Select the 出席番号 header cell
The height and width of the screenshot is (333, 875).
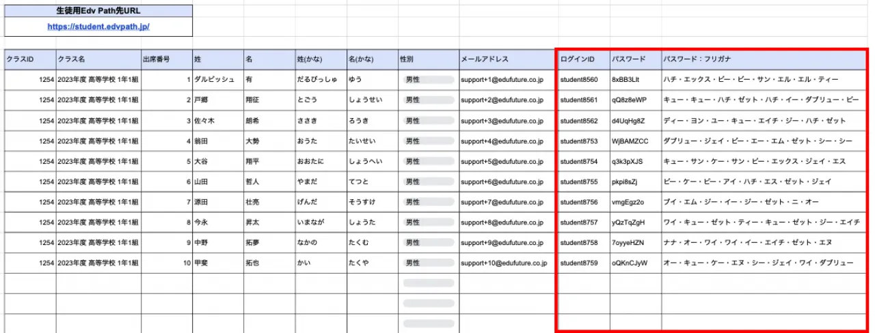point(167,59)
